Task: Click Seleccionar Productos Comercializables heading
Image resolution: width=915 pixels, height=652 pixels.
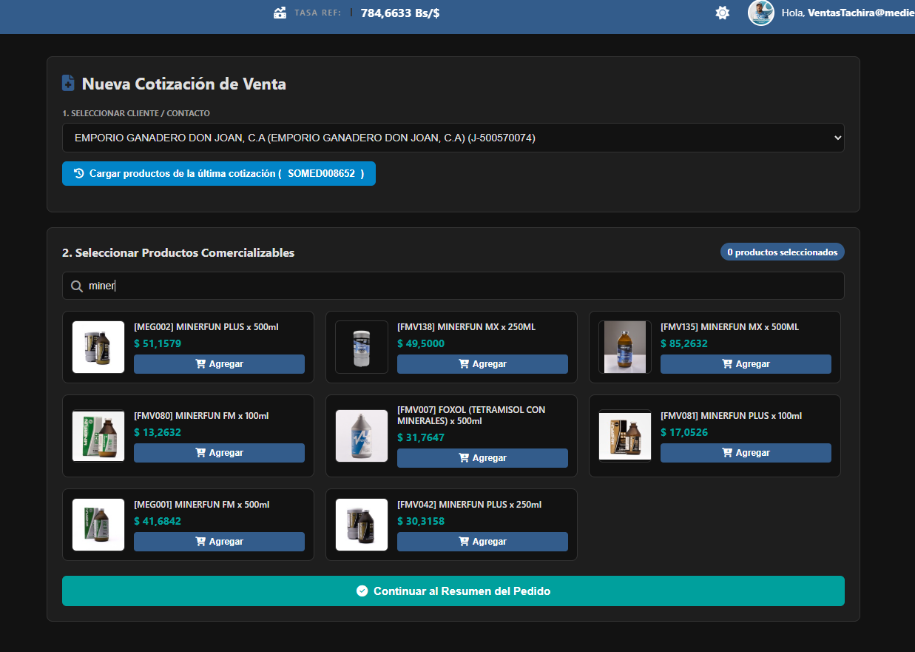Action: pos(178,253)
